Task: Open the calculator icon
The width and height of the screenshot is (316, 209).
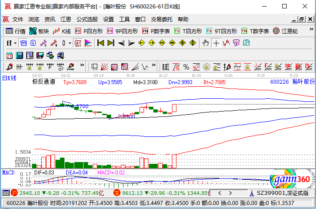Action: click(x=20, y=55)
